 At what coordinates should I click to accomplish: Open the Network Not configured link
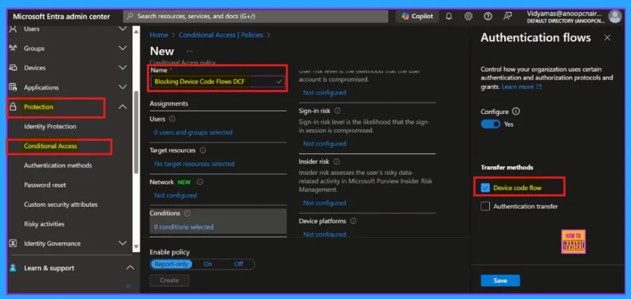(176, 195)
